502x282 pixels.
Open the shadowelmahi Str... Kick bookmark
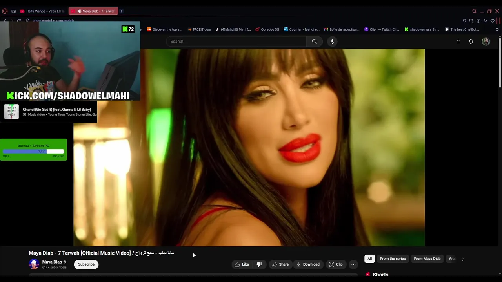click(x=422, y=29)
